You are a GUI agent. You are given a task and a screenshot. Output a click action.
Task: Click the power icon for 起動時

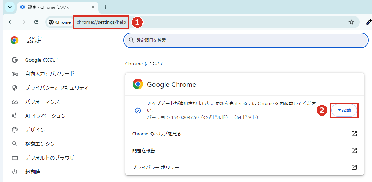pos(14,172)
